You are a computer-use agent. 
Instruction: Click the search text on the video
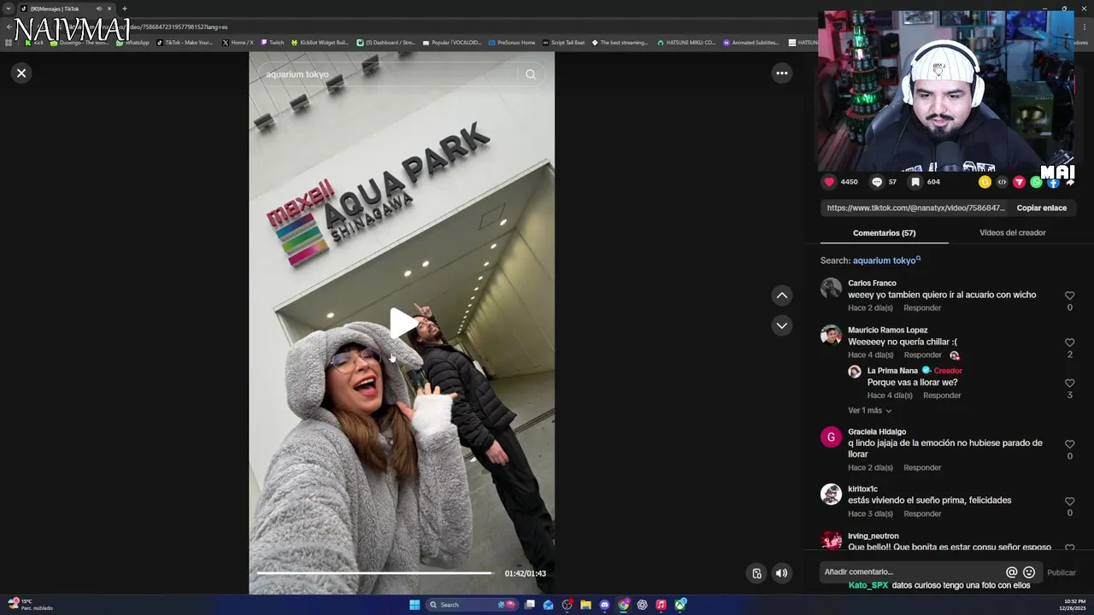tap(297, 74)
